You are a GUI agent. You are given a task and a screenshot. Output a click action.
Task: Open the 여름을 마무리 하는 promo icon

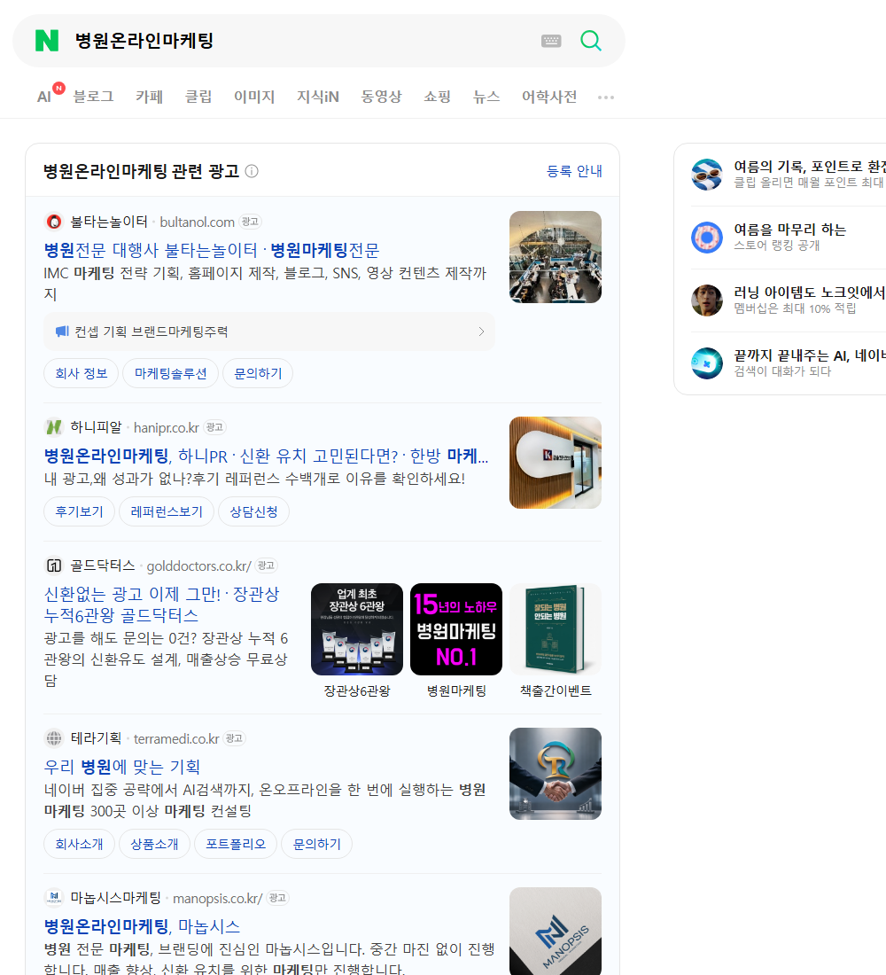pos(707,237)
